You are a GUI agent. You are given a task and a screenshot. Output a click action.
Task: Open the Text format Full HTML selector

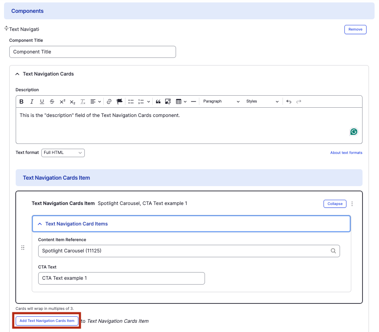point(63,153)
